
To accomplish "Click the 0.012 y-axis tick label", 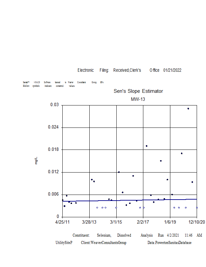I will pyautogui.click(x=53, y=172).
